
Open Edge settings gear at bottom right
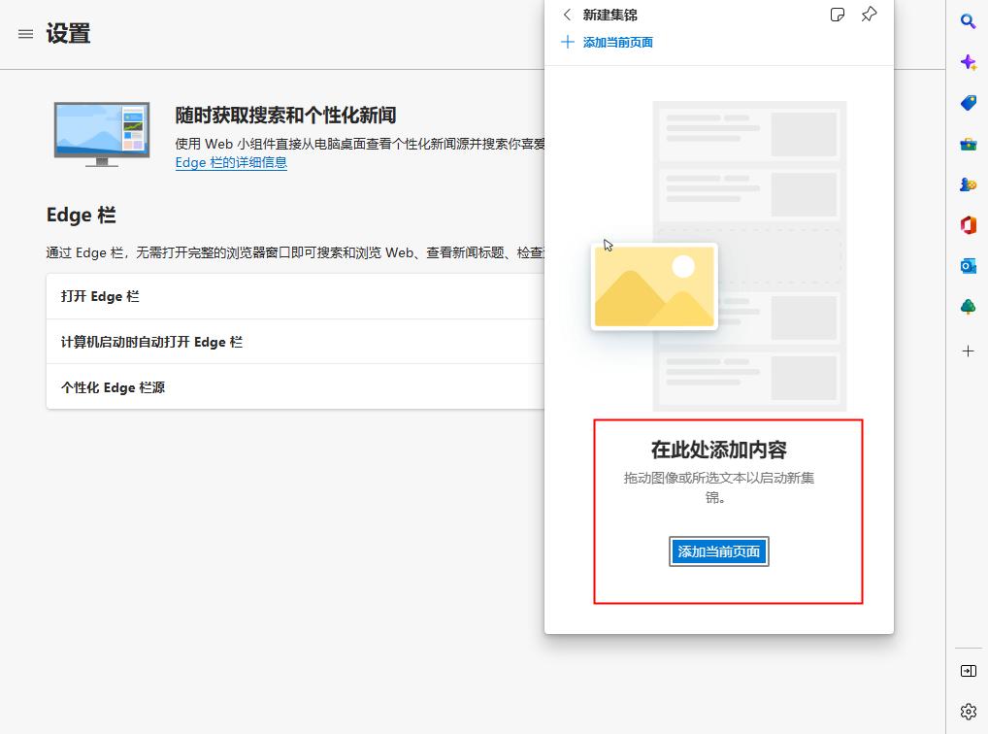[x=968, y=712]
